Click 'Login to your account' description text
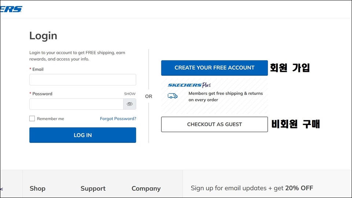352x198 pixels. click(77, 56)
